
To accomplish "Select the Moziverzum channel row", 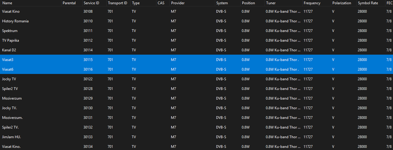I will [196, 98].
